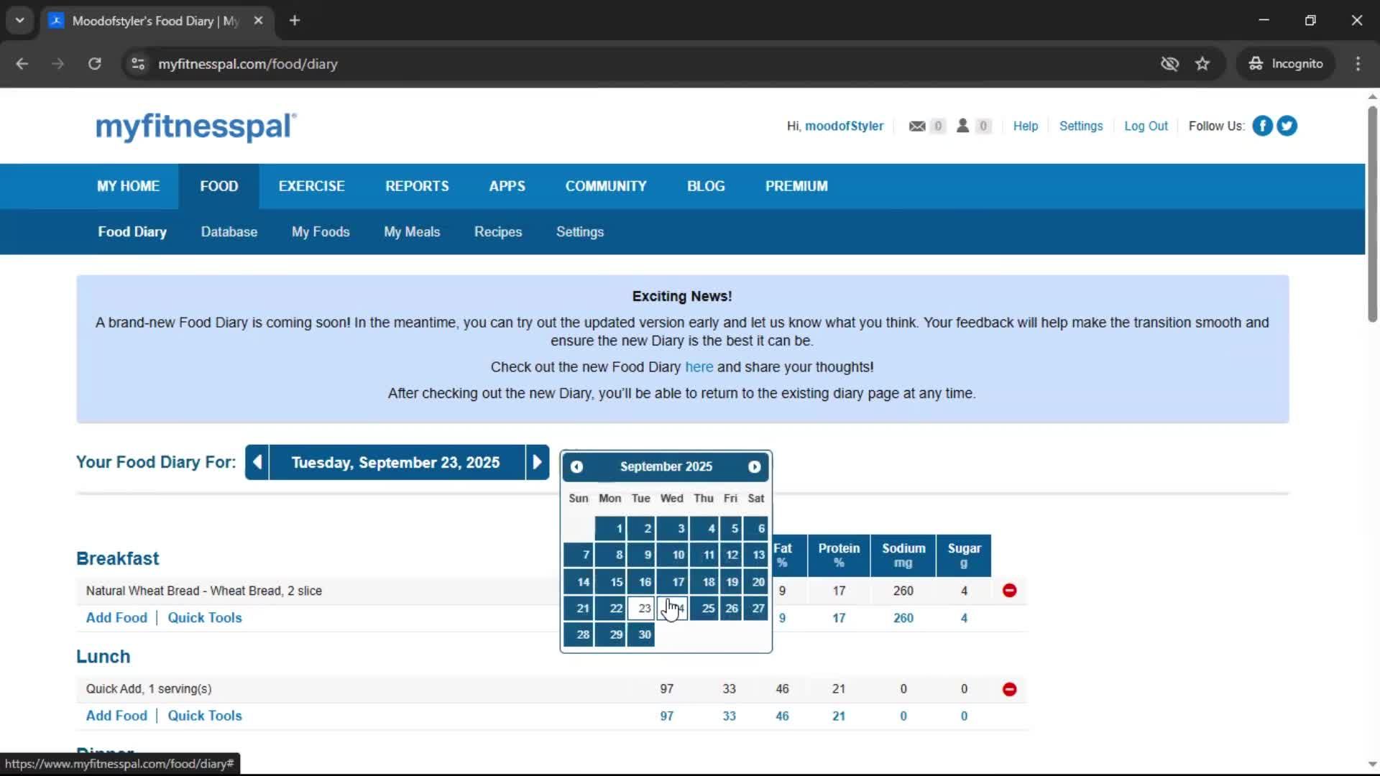Click the Protein % column header
Viewport: 1380px width, 776px height.
tap(839, 555)
